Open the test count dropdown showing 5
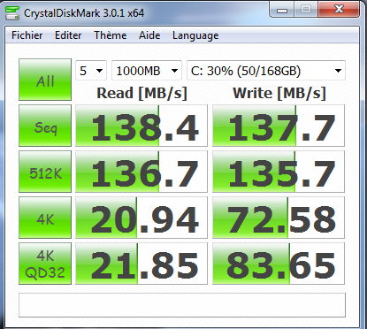Screen dimensions: 367x329 point(91,71)
